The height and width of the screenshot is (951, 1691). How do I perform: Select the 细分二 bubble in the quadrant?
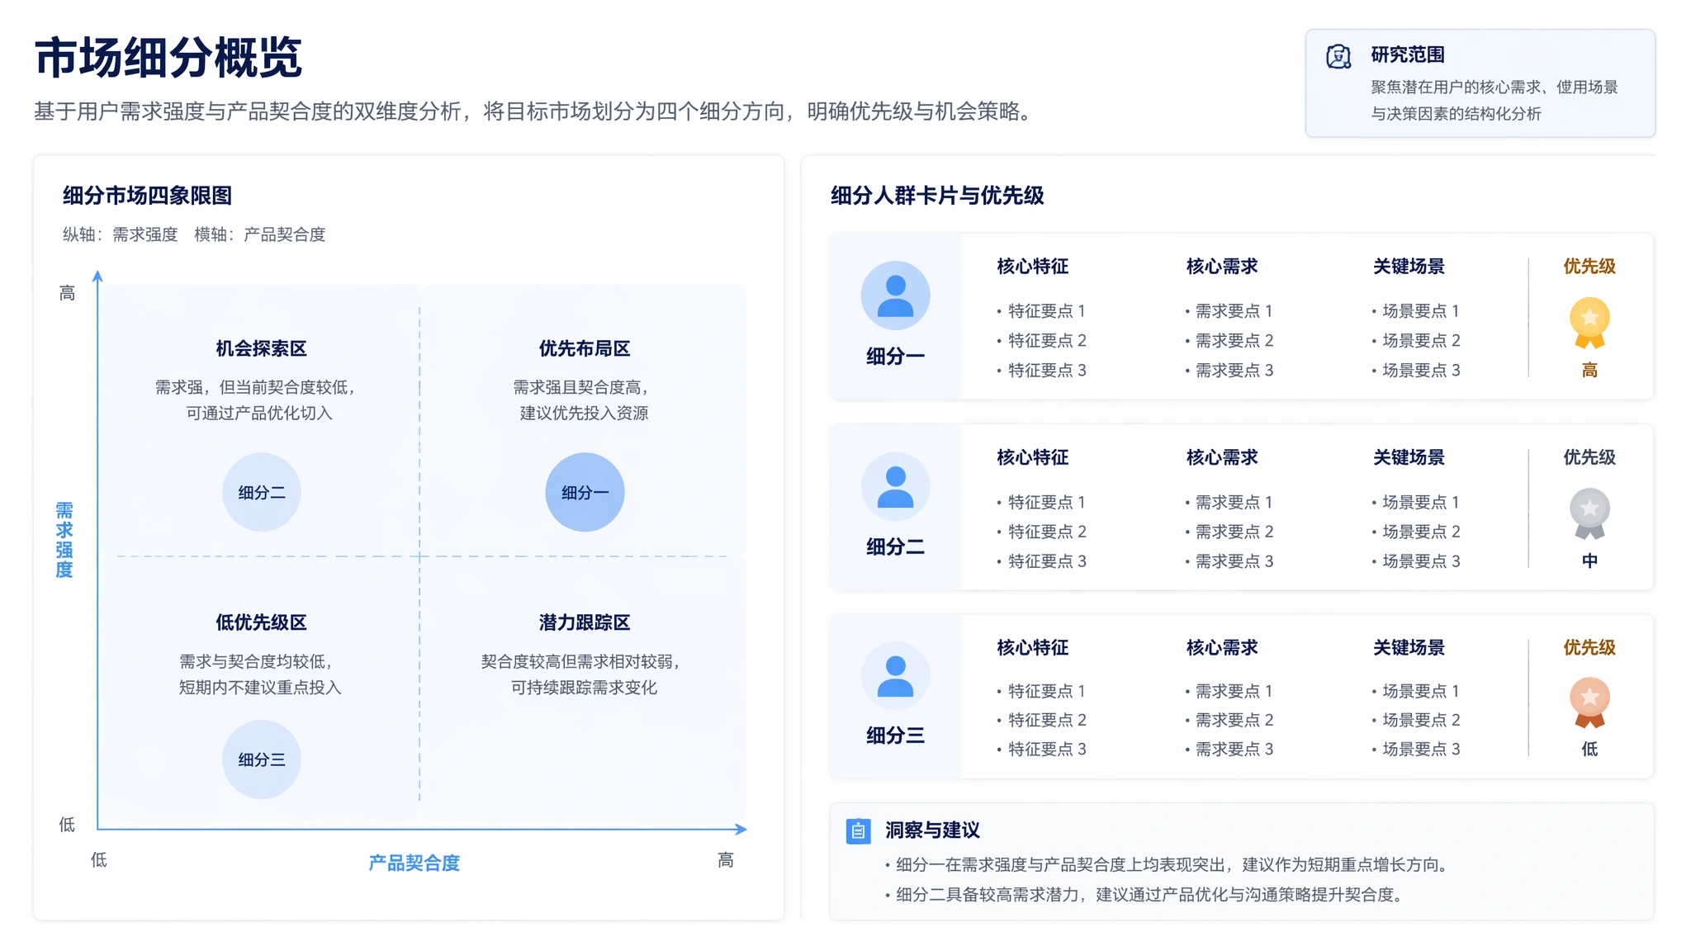262,492
